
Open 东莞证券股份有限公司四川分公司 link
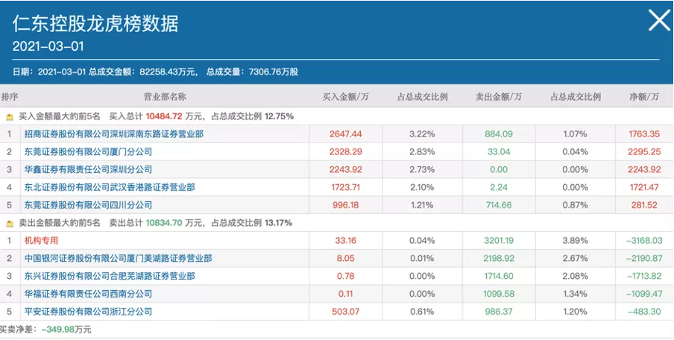point(88,205)
